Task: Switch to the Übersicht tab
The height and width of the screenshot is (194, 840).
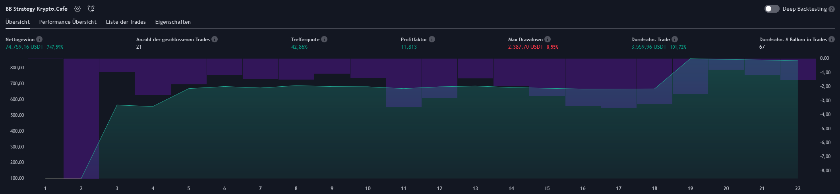Action: point(17,22)
